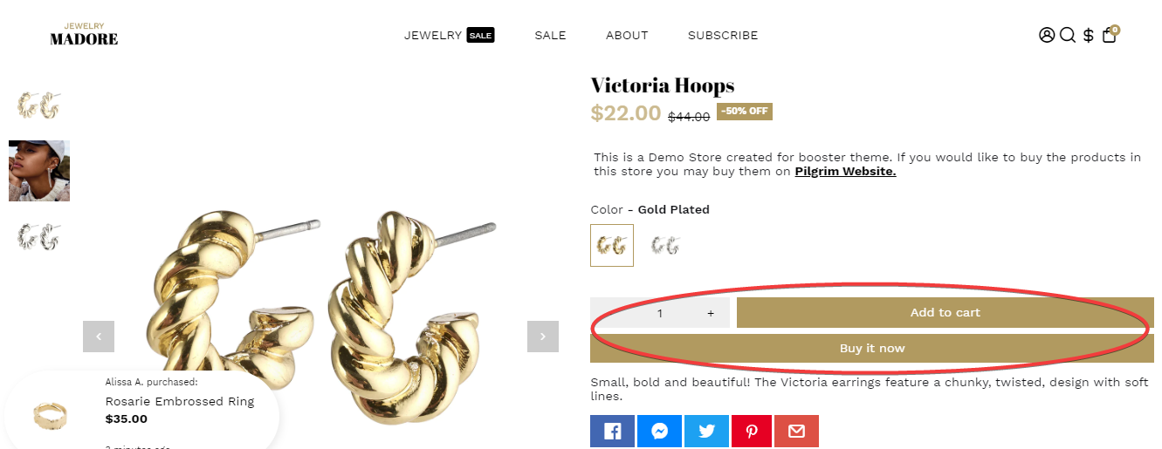The width and height of the screenshot is (1162, 449).
Task: View the model wearing earrings thumbnail
Action: [x=39, y=171]
